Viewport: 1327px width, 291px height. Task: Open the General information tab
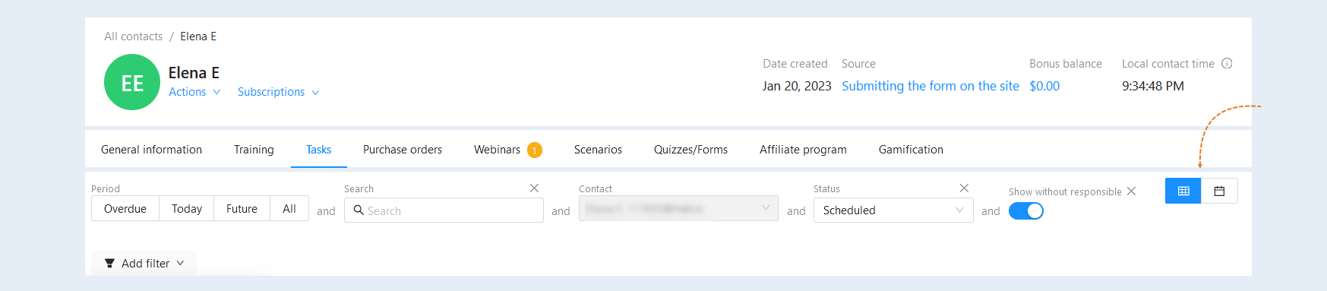coord(151,150)
